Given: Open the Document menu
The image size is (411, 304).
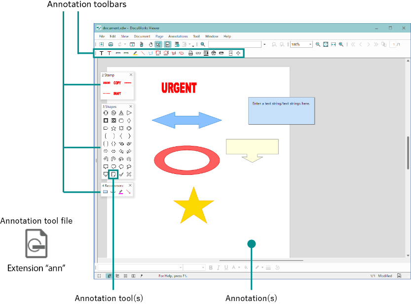Looking at the screenshot, I should pyautogui.click(x=142, y=36).
